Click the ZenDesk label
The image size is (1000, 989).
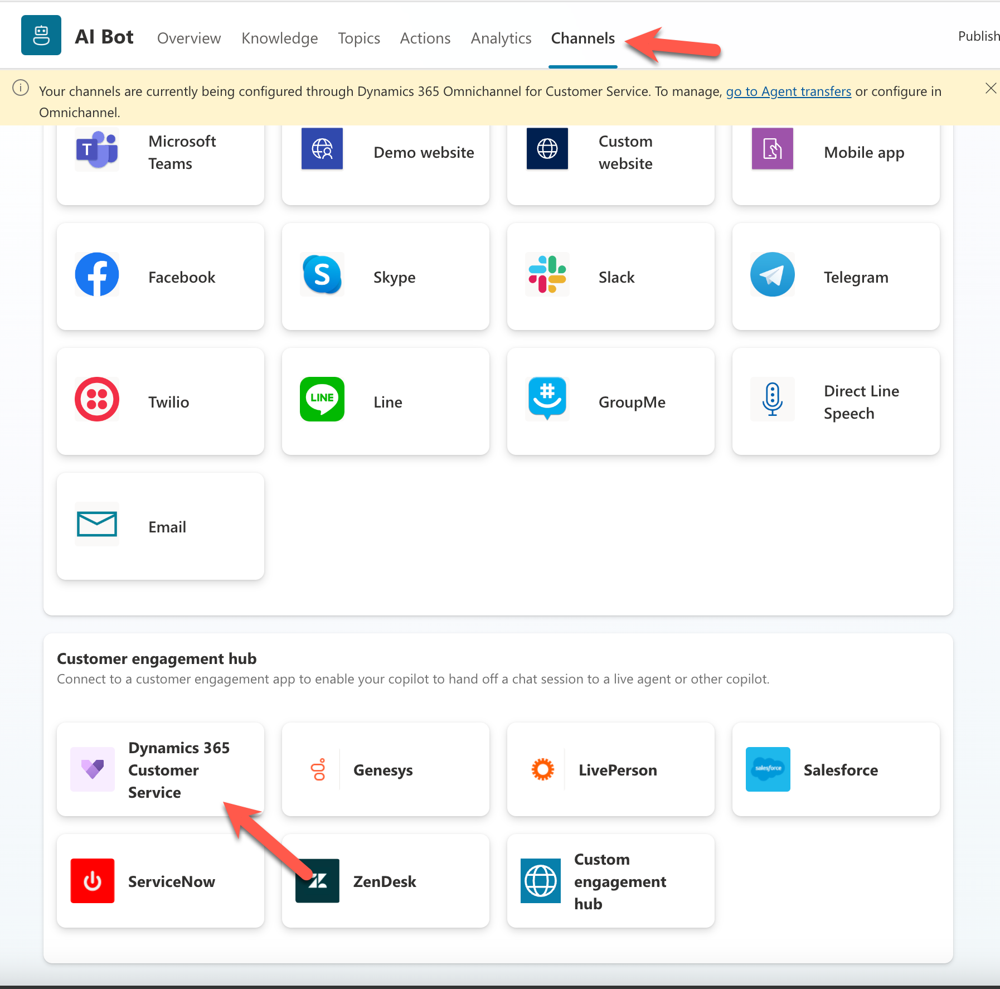tap(385, 881)
